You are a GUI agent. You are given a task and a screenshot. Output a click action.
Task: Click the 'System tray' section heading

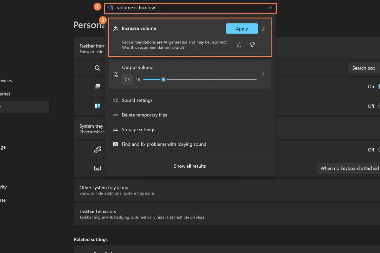pos(91,126)
